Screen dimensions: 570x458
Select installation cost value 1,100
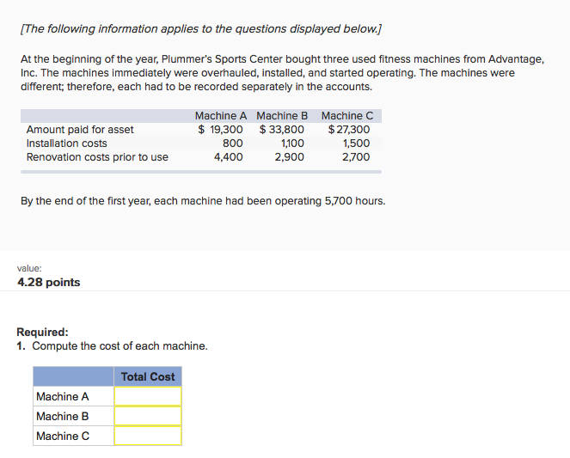coord(292,144)
